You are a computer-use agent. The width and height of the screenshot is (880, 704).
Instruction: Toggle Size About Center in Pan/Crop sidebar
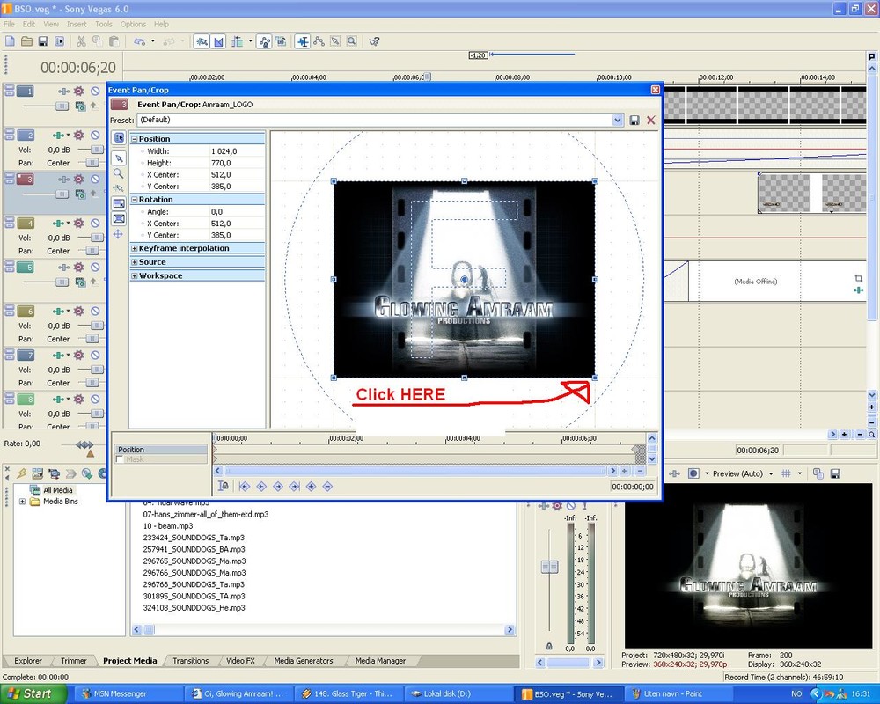click(x=119, y=218)
